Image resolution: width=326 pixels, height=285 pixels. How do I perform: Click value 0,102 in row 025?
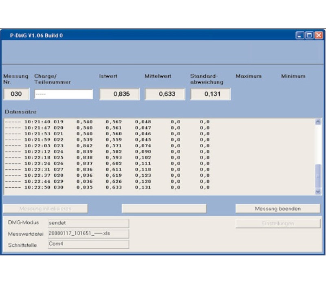[143, 158]
